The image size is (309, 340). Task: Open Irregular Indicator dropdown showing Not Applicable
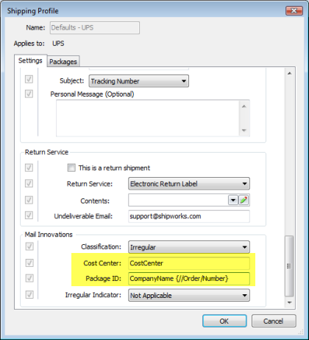189,295
